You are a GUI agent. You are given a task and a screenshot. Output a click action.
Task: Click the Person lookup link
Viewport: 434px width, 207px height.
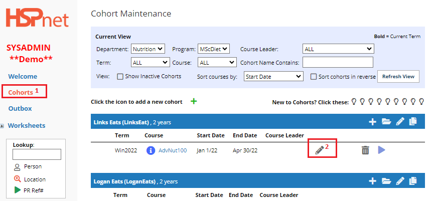[x=33, y=166]
